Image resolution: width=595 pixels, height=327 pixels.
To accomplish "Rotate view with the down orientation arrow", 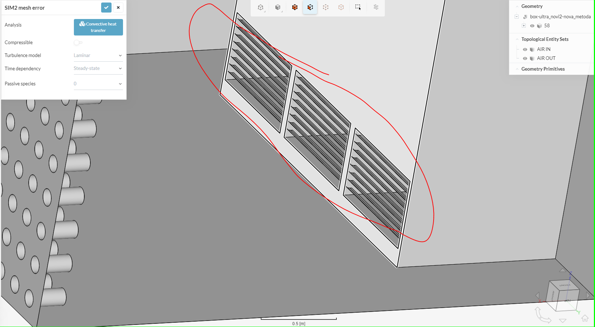I will (563, 321).
